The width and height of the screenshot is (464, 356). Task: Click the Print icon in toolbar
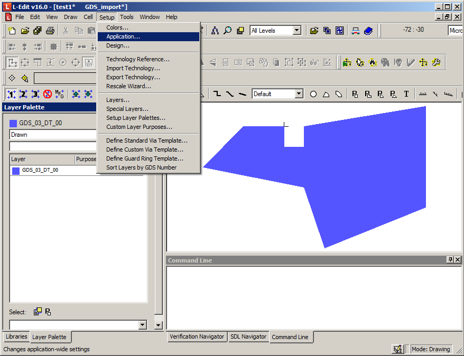pyautogui.click(x=50, y=31)
